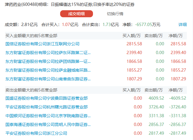The image size is (193, 140).
Task: Click the buy amount 2399.40 cell
Action: pos(134,53)
